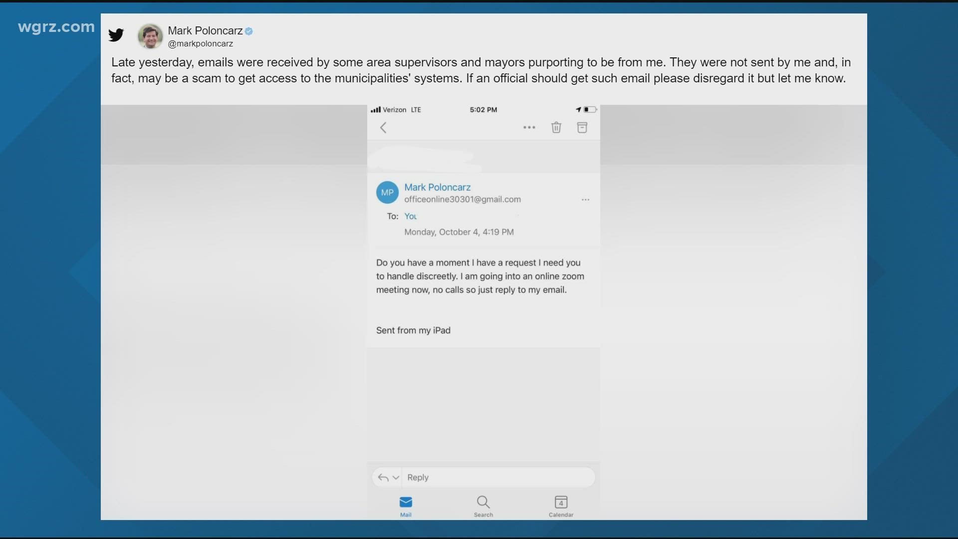Tap the back arrow in the mail app

point(383,128)
